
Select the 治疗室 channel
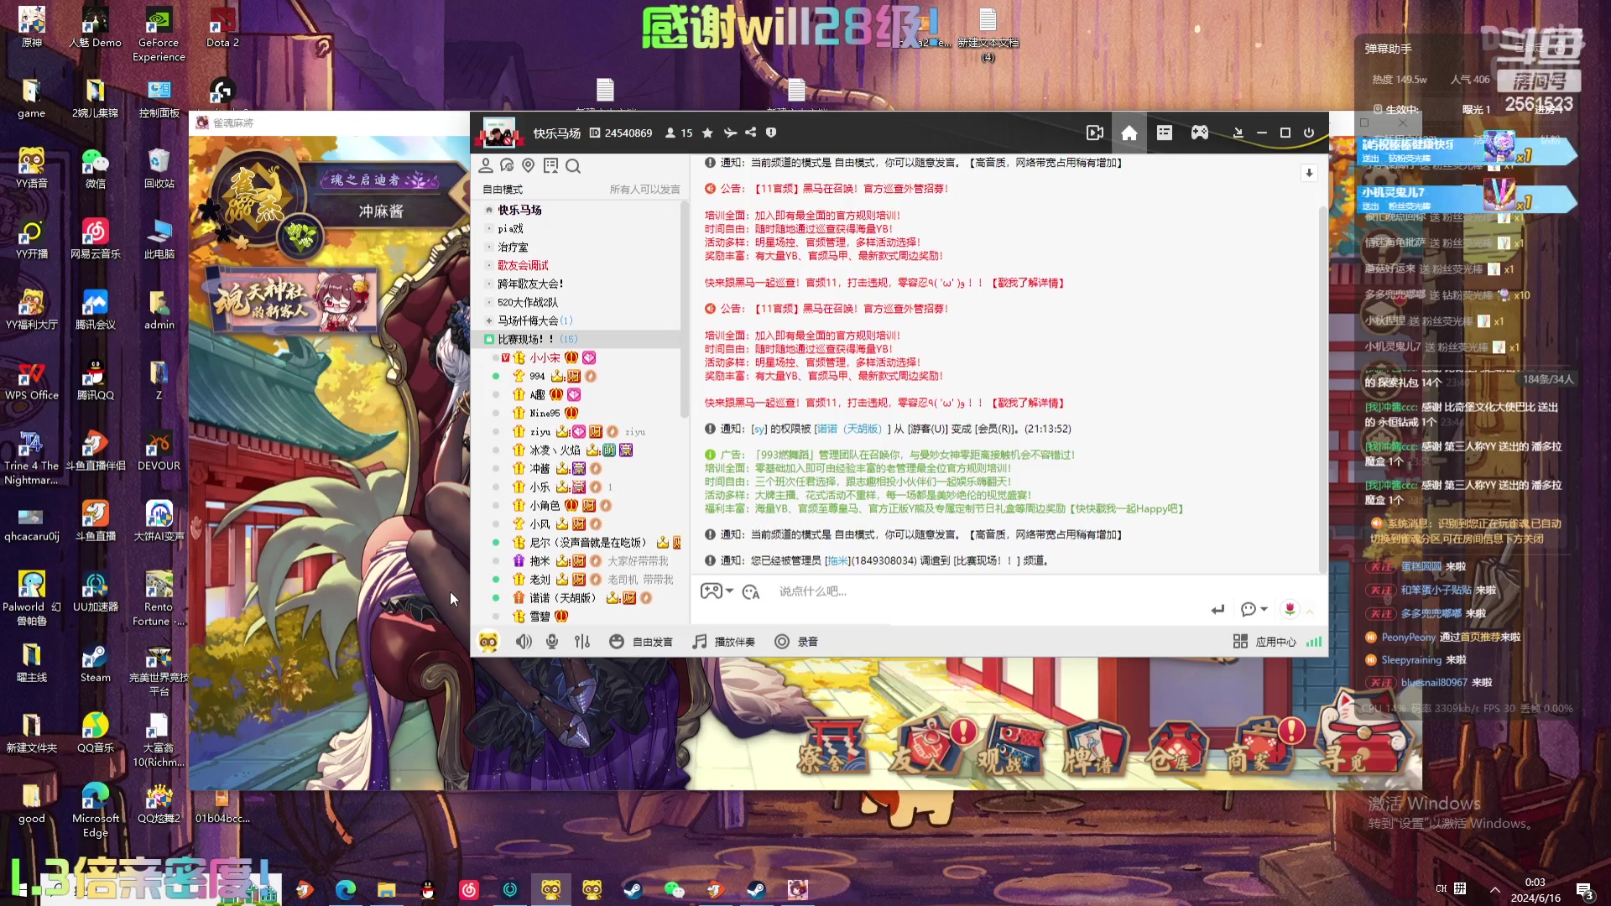(513, 247)
